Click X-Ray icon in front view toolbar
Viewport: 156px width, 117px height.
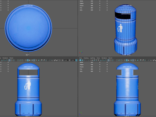tap(55, 60)
